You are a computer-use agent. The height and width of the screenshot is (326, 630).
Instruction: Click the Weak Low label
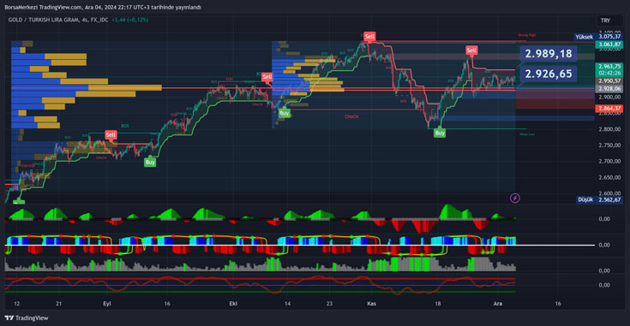pos(527,134)
